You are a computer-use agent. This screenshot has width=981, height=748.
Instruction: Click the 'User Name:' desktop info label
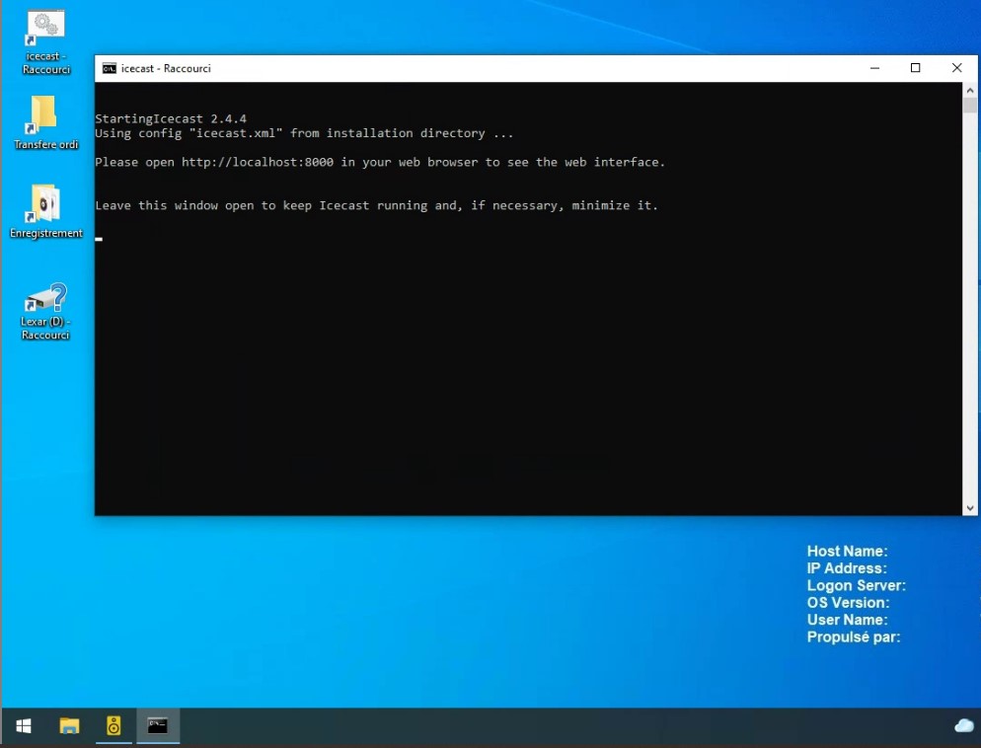point(847,620)
